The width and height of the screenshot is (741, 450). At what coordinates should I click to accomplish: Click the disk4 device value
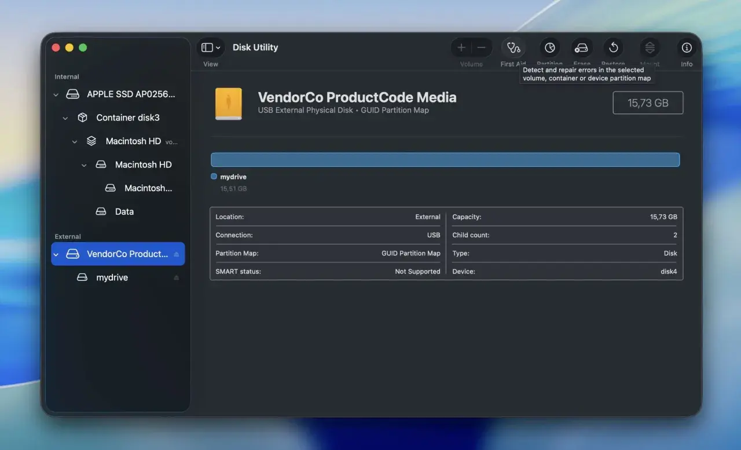669,272
